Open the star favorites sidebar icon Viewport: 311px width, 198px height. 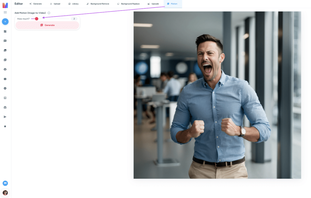pos(5,126)
